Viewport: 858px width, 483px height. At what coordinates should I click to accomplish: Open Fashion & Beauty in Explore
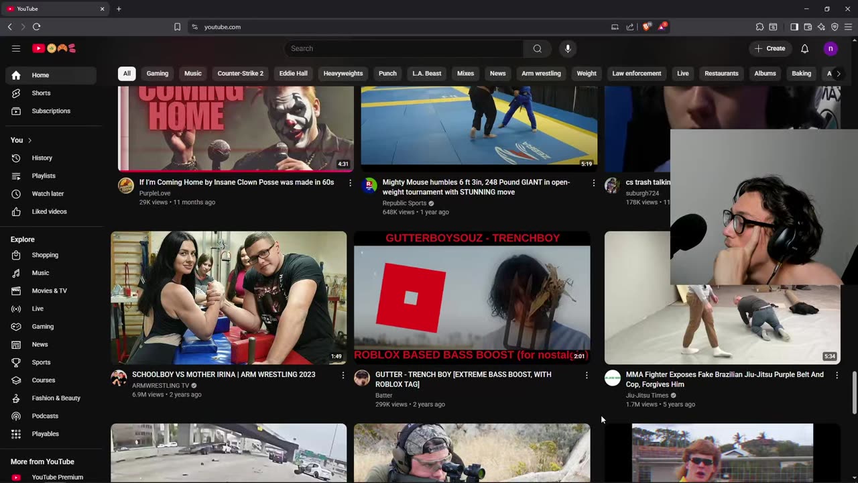[51, 398]
